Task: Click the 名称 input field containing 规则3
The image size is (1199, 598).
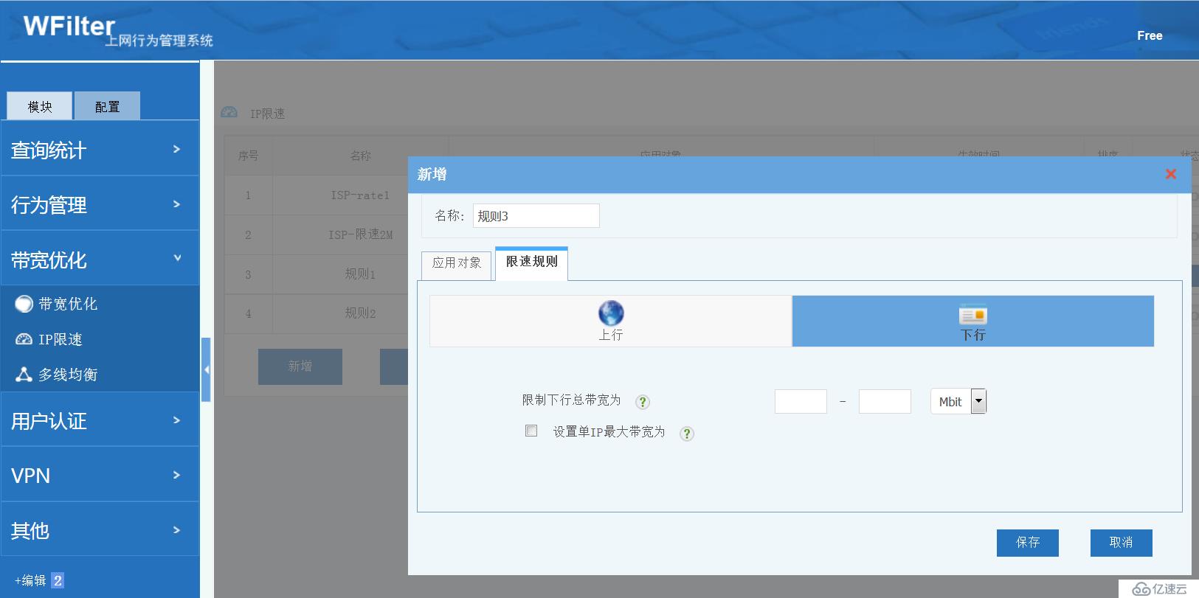Action: [536, 216]
